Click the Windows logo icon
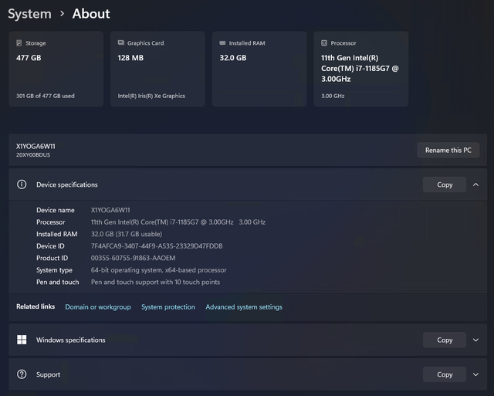The image size is (494, 396). click(x=22, y=340)
